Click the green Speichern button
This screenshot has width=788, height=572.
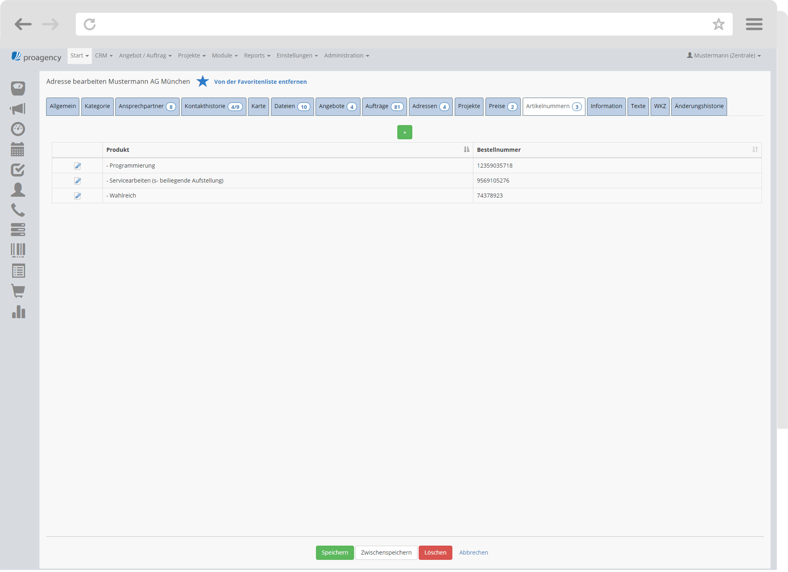pyautogui.click(x=335, y=553)
